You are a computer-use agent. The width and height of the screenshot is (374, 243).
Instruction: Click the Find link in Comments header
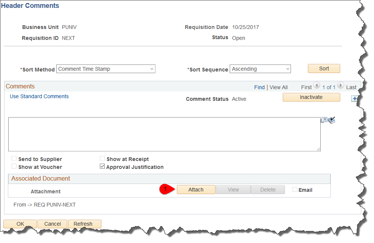(x=259, y=87)
